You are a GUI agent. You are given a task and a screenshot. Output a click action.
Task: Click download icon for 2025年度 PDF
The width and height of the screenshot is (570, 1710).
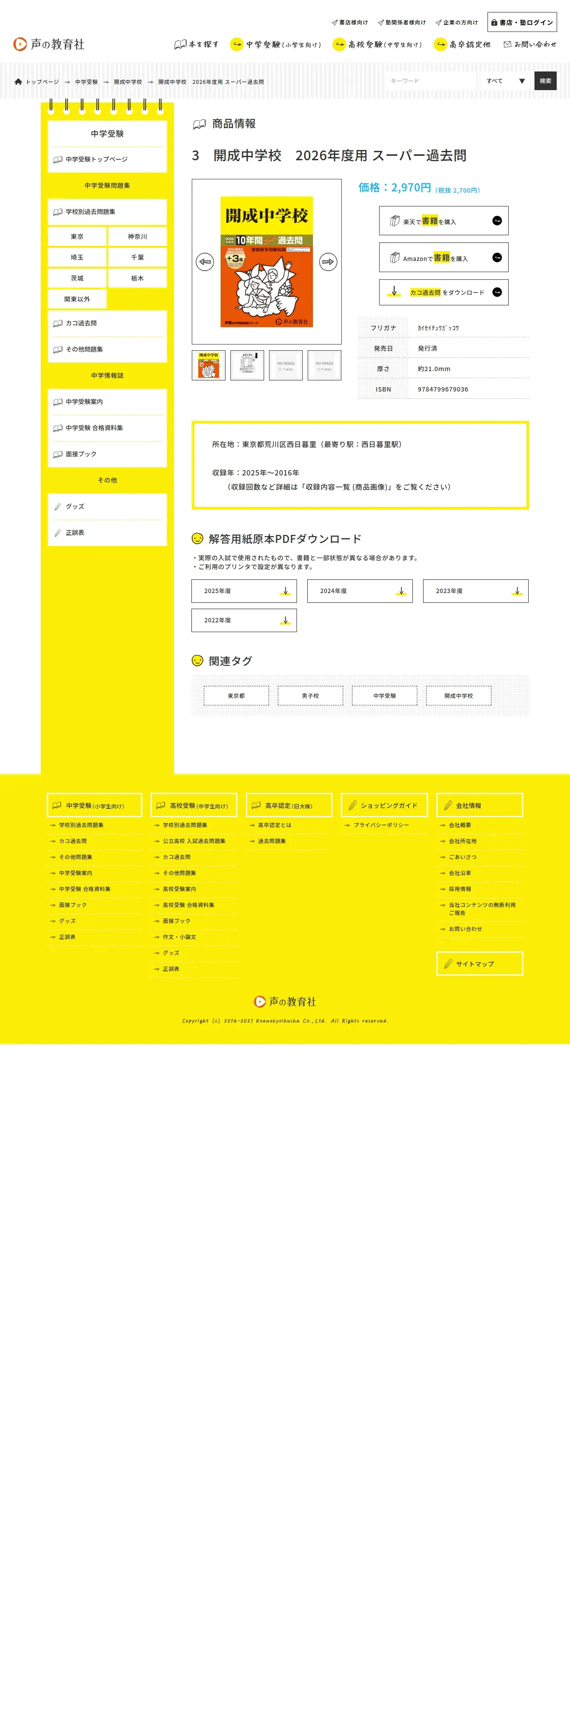click(x=285, y=591)
